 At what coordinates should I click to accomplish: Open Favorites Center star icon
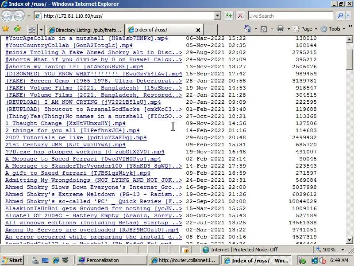5,29
